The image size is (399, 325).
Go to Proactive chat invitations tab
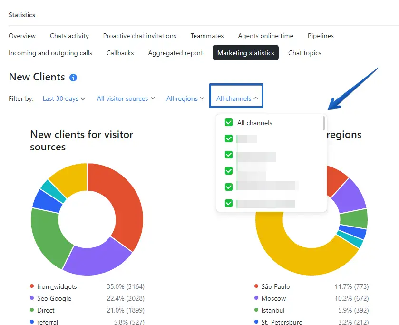point(139,36)
